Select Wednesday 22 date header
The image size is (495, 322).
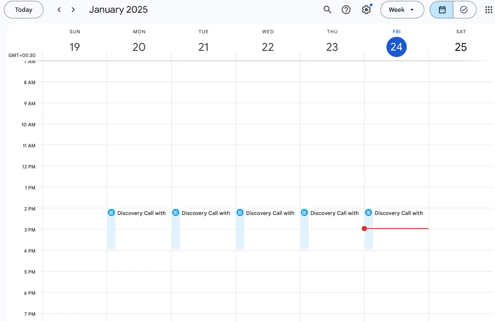point(268,47)
